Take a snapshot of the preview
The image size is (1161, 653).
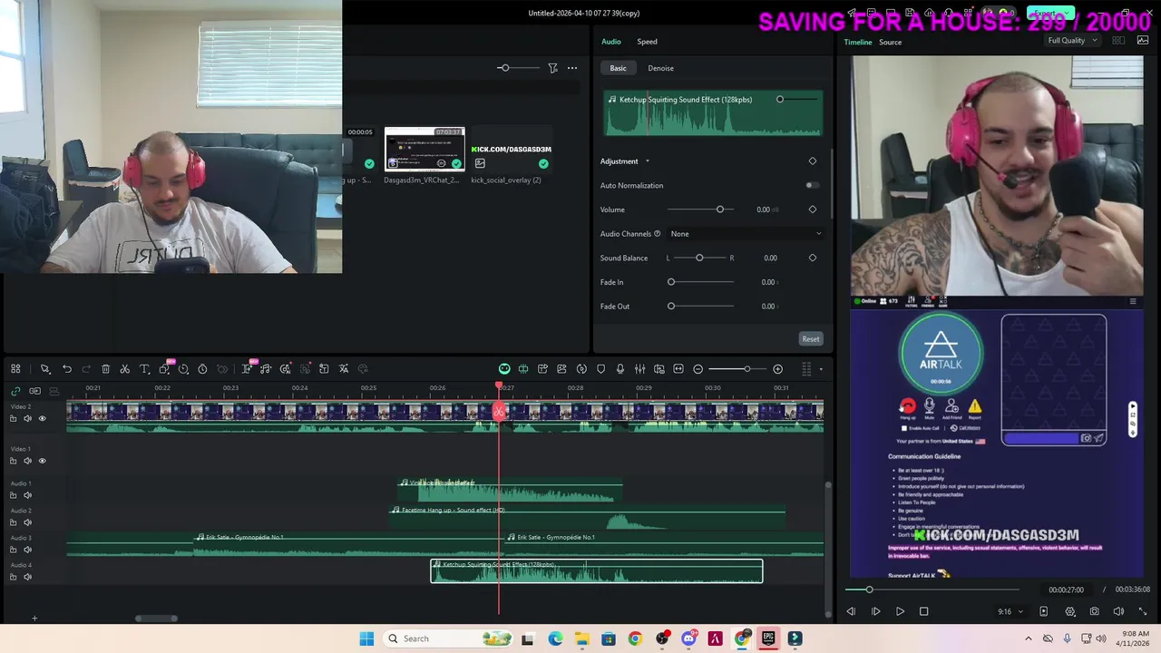(x=1095, y=611)
